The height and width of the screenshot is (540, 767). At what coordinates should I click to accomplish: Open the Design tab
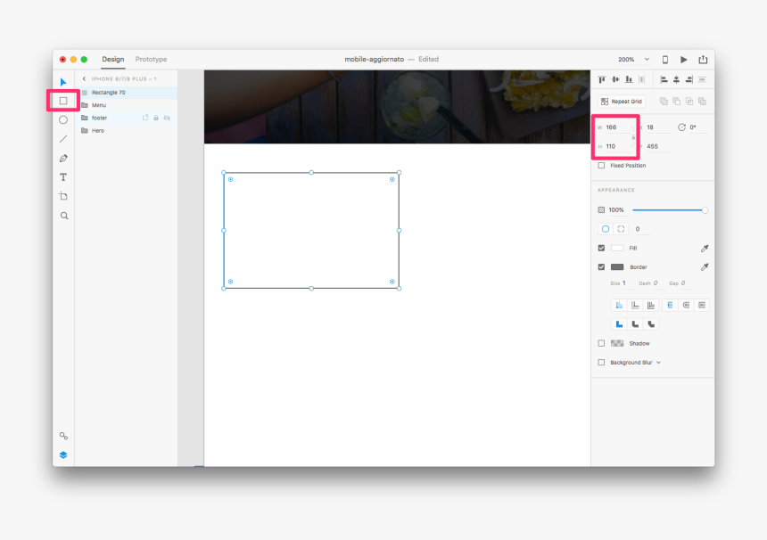coord(112,60)
